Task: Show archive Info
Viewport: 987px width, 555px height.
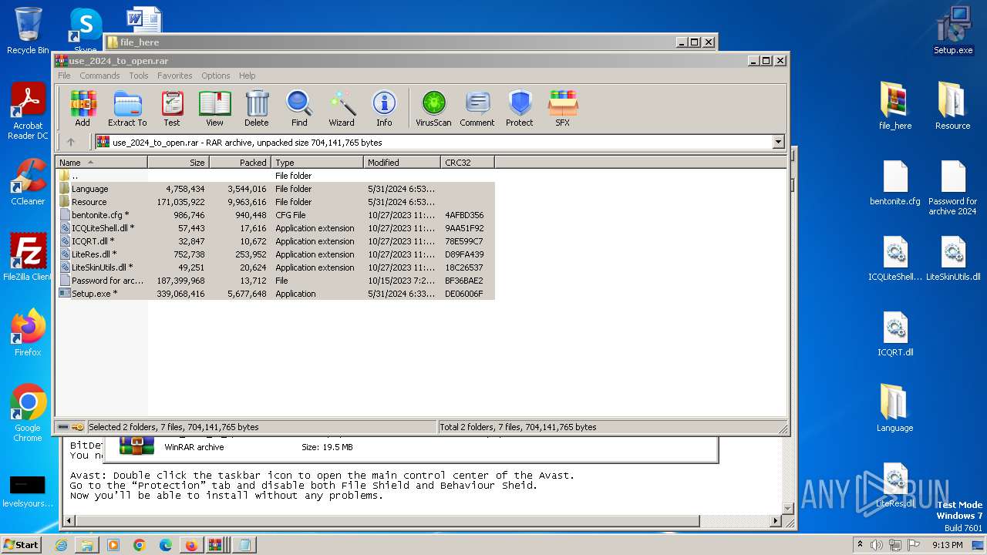Action: (x=384, y=108)
